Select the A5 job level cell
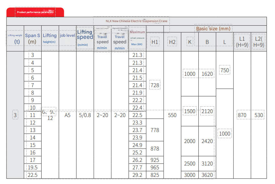Image resolution: width=275 pixels, height=184 pixels. (x=67, y=115)
